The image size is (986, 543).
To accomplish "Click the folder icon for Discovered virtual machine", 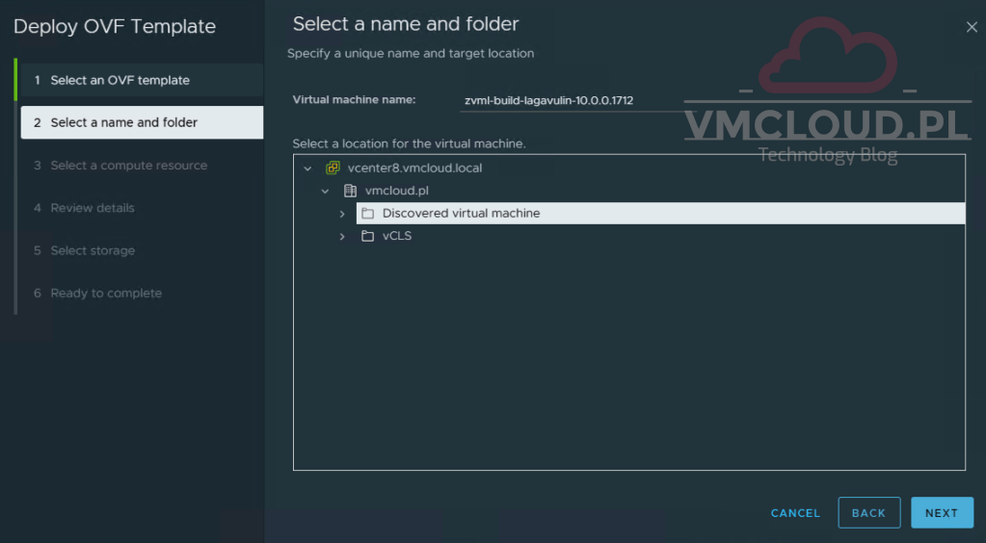I will pos(367,214).
